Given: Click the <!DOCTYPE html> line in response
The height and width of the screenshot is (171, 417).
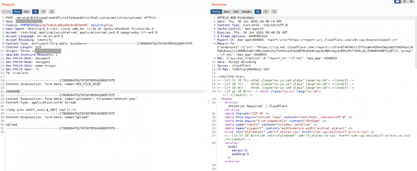Looking at the screenshot, I should coord(231,76).
